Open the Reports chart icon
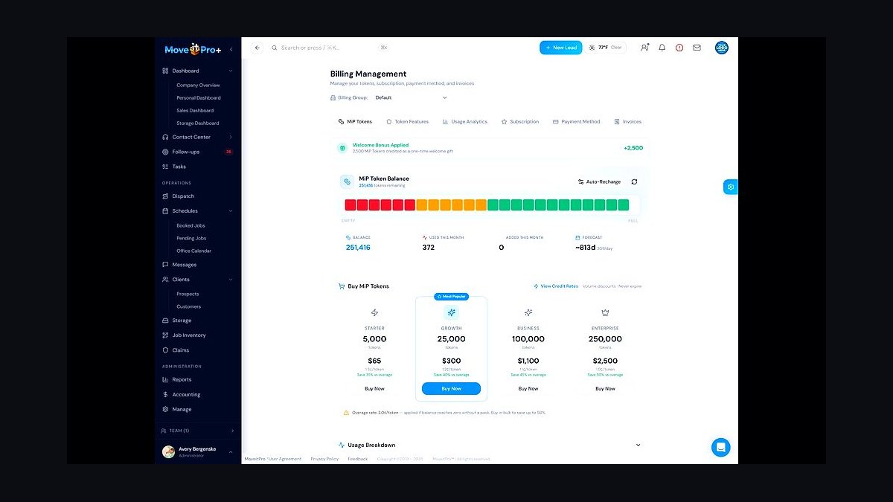Viewport: 893px width, 502px height. 165,379
